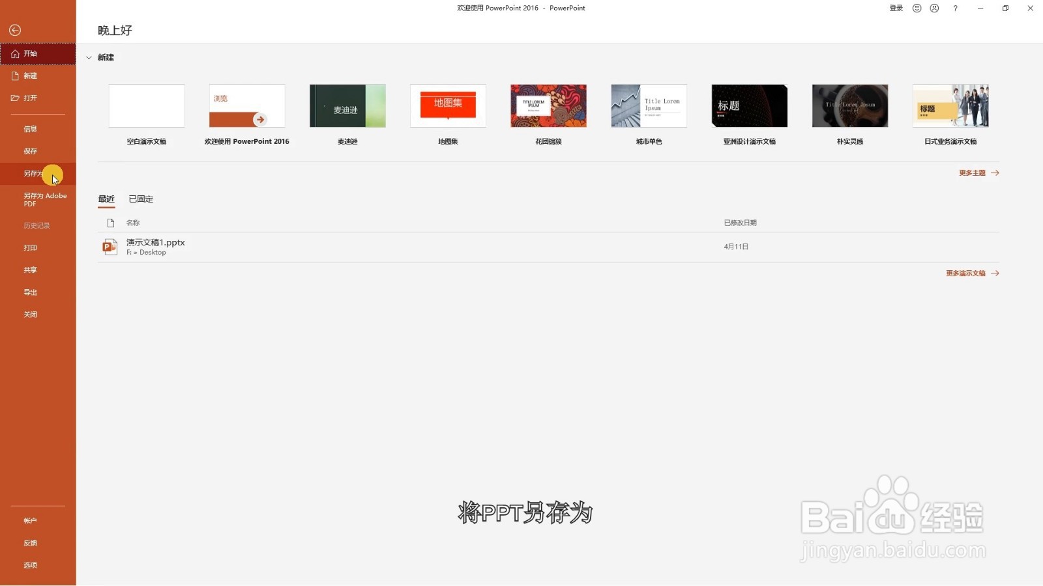Click the arrow next to 更多主题
This screenshot has height=586, width=1043.
click(995, 173)
